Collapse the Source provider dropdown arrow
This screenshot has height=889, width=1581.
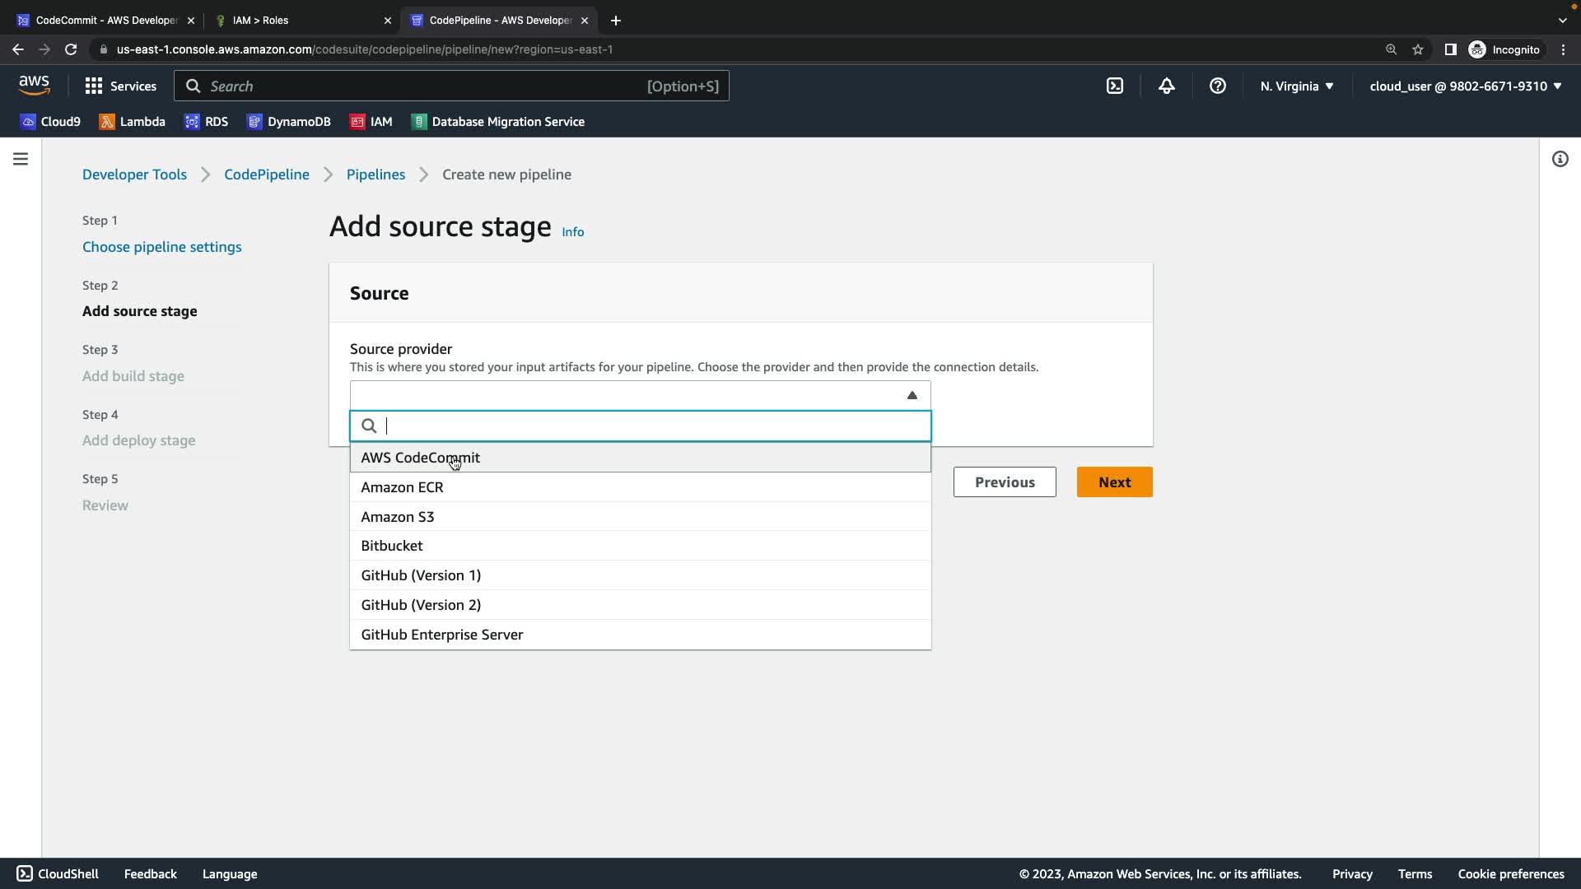(x=912, y=395)
